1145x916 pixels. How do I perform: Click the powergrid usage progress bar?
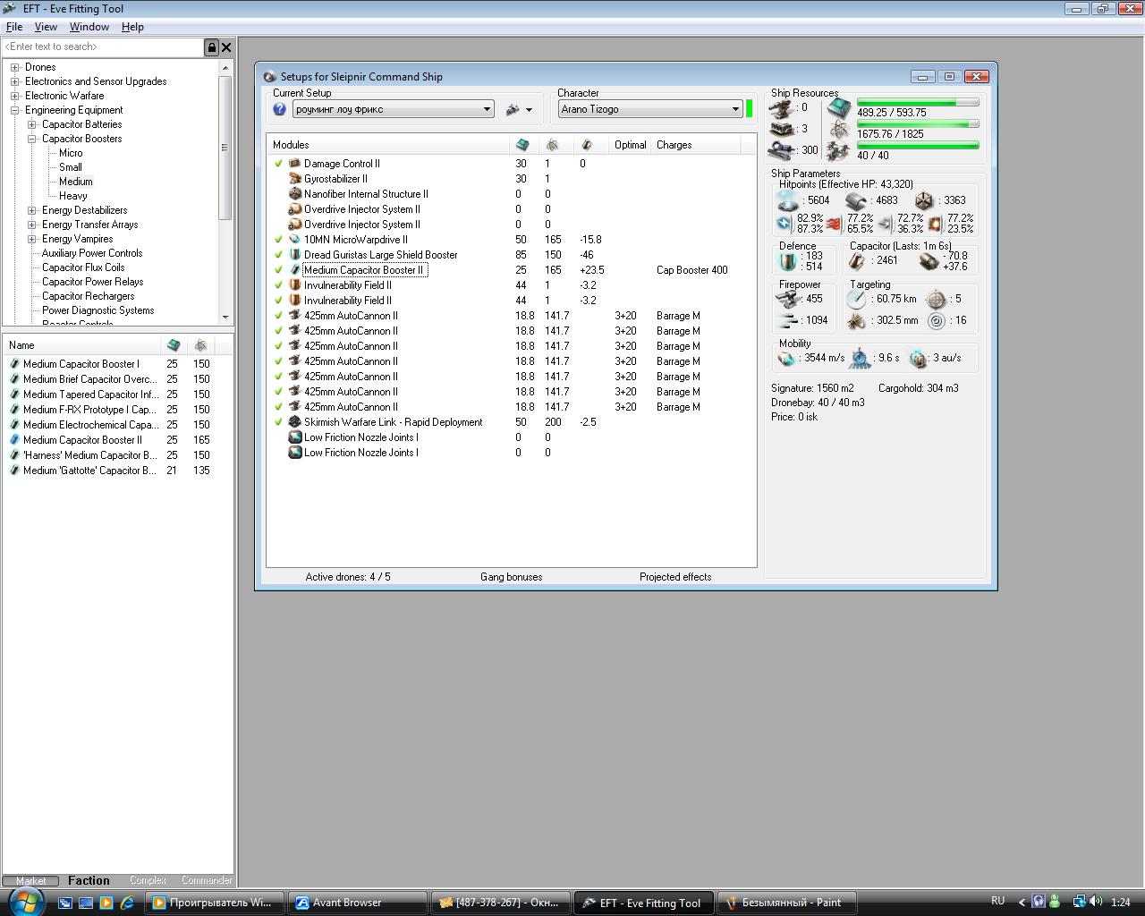[x=918, y=124]
